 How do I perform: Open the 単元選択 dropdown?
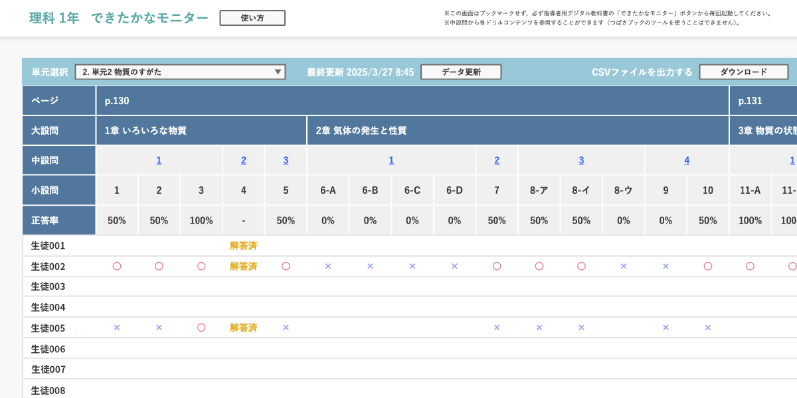point(181,72)
